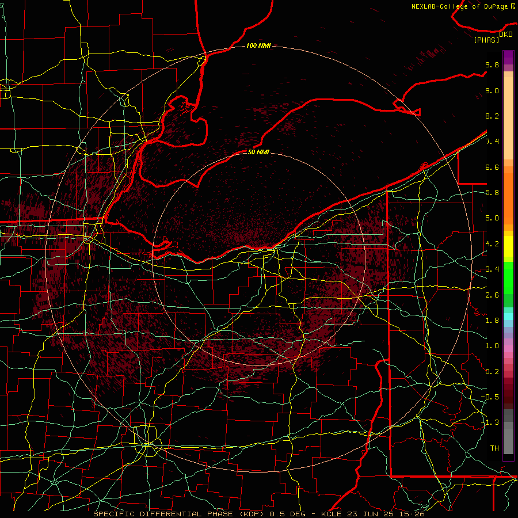Pick the yellow color bar segment
Image resolution: width=518 pixels, height=518 pixels.
point(508,246)
